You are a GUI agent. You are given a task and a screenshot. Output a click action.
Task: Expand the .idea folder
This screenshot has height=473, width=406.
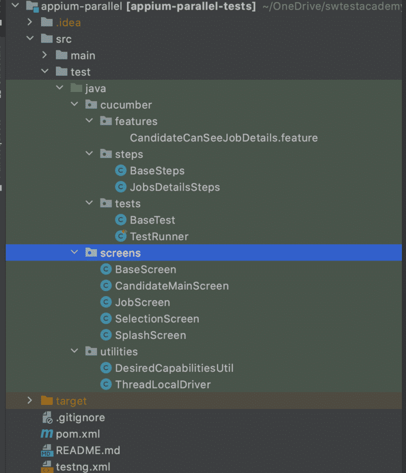click(30, 22)
